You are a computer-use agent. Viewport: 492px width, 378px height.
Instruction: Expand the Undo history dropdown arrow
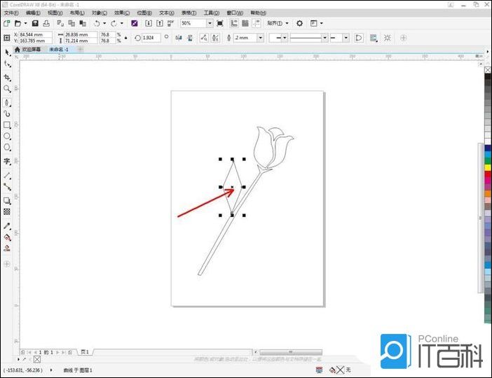point(104,23)
